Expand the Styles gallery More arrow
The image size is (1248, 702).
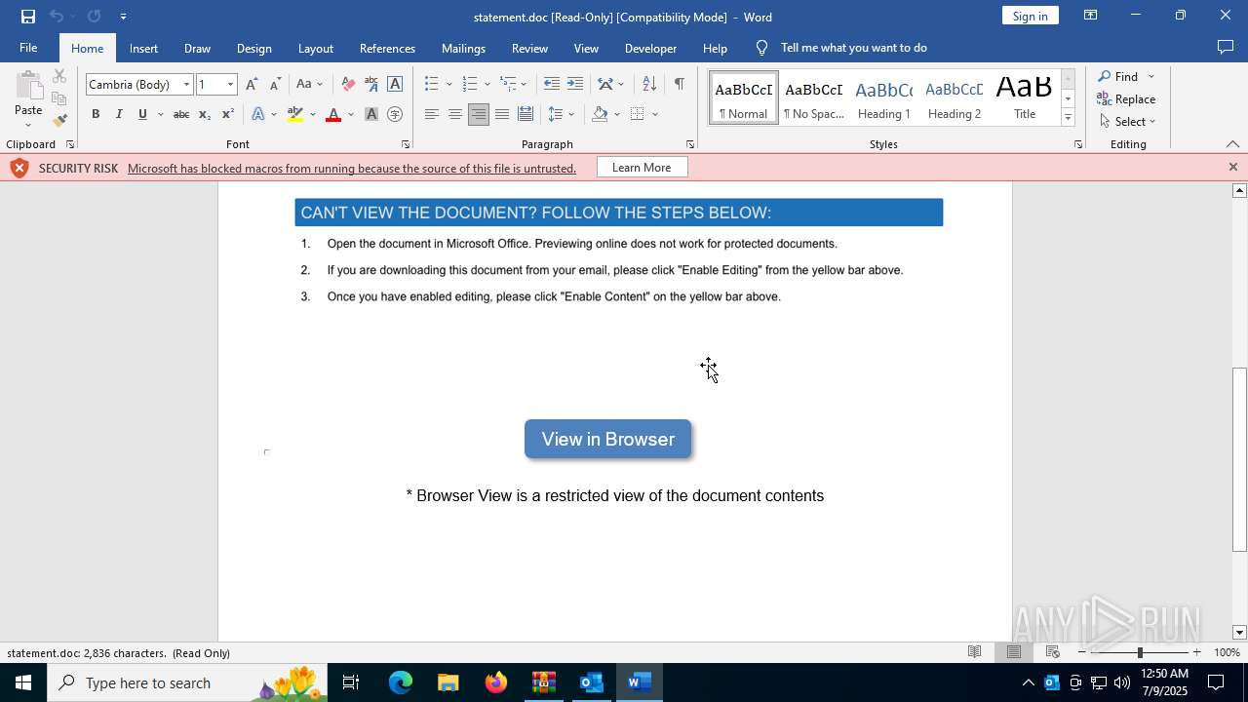pos(1068,118)
